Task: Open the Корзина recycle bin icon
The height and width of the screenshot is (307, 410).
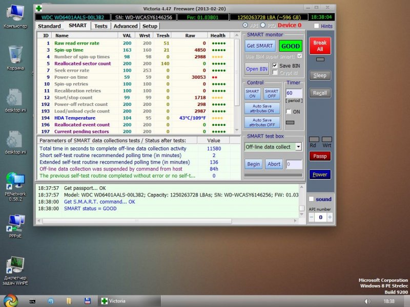Action: (x=15, y=54)
